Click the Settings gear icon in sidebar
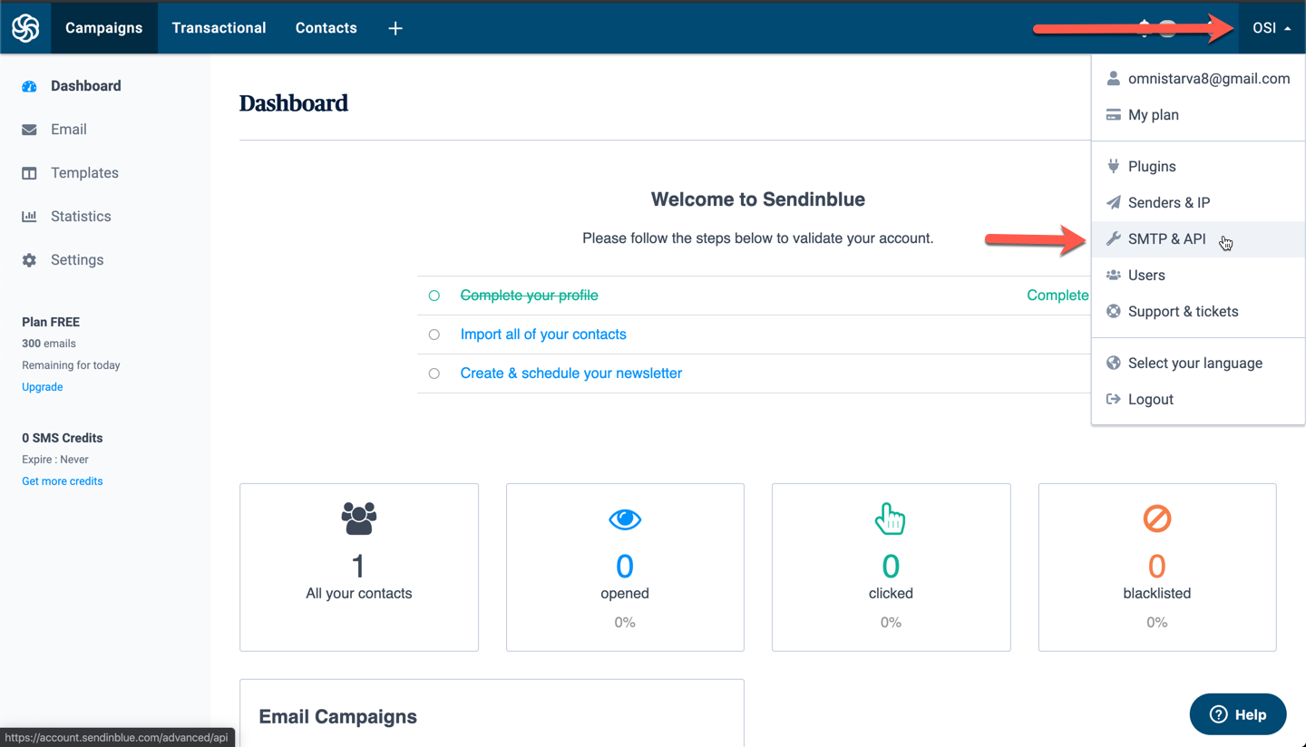1306x747 pixels. [x=29, y=260]
